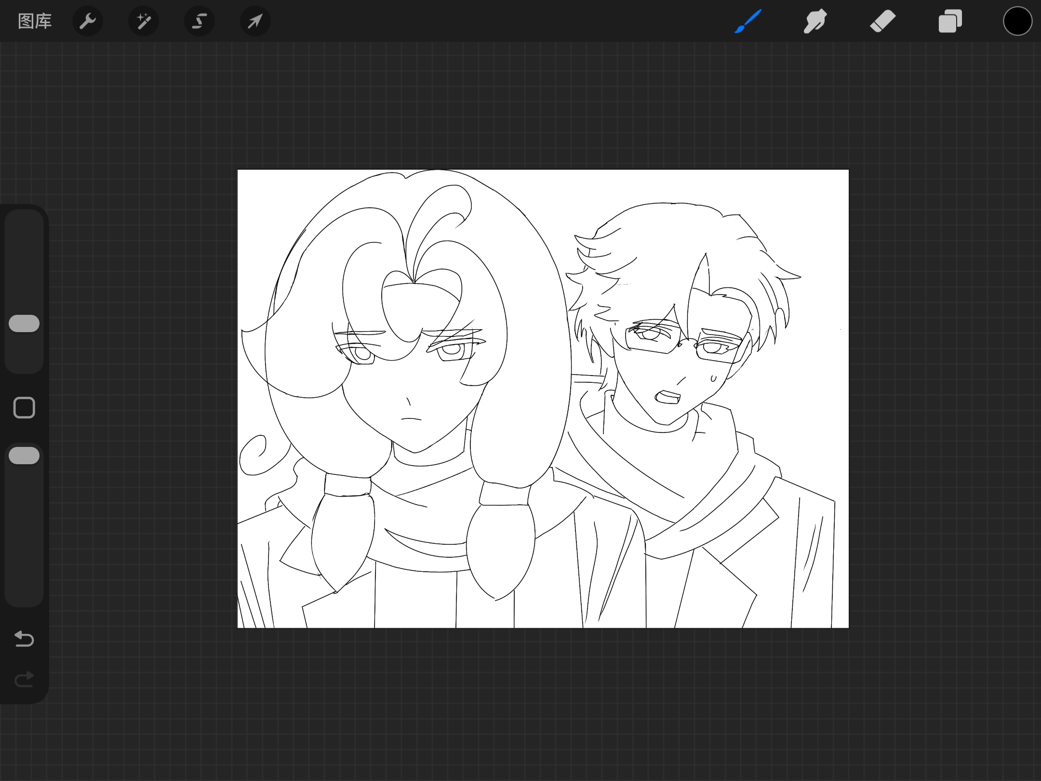Open the Adjustments magic wand menu
This screenshot has width=1041, height=781.
point(144,21)
